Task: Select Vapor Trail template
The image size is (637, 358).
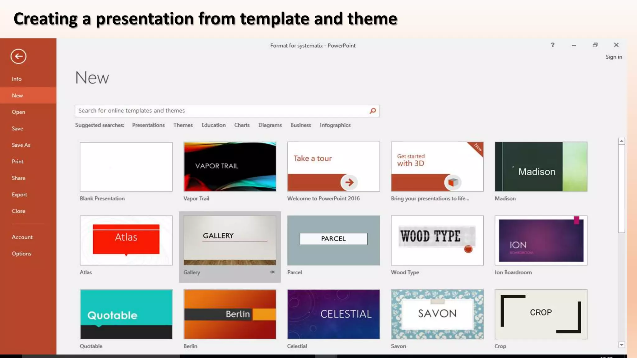Action: tap(230, 167)
